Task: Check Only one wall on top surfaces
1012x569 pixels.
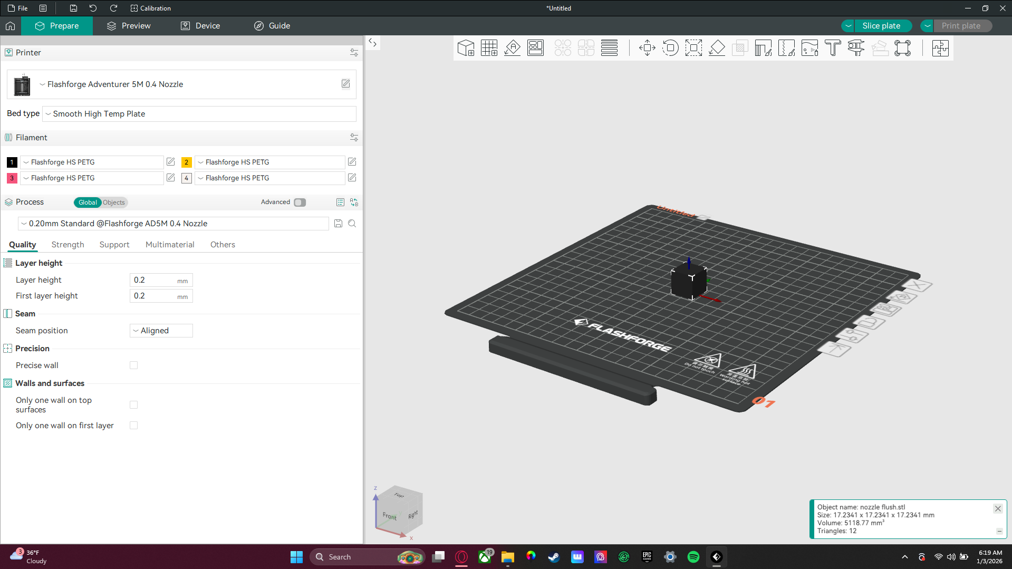Action: pos(133,405)
